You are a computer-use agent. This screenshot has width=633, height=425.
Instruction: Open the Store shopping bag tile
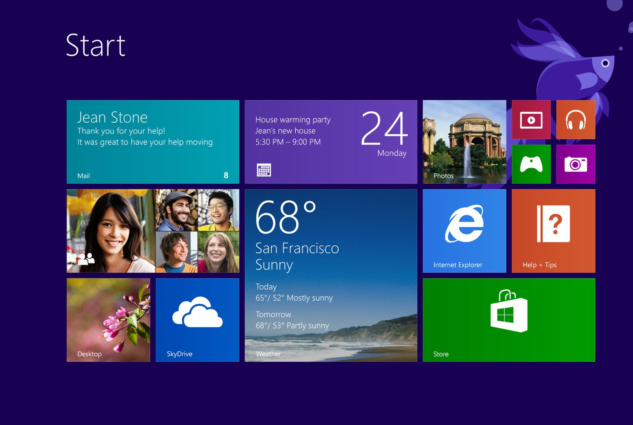click(x=509, y=320)
